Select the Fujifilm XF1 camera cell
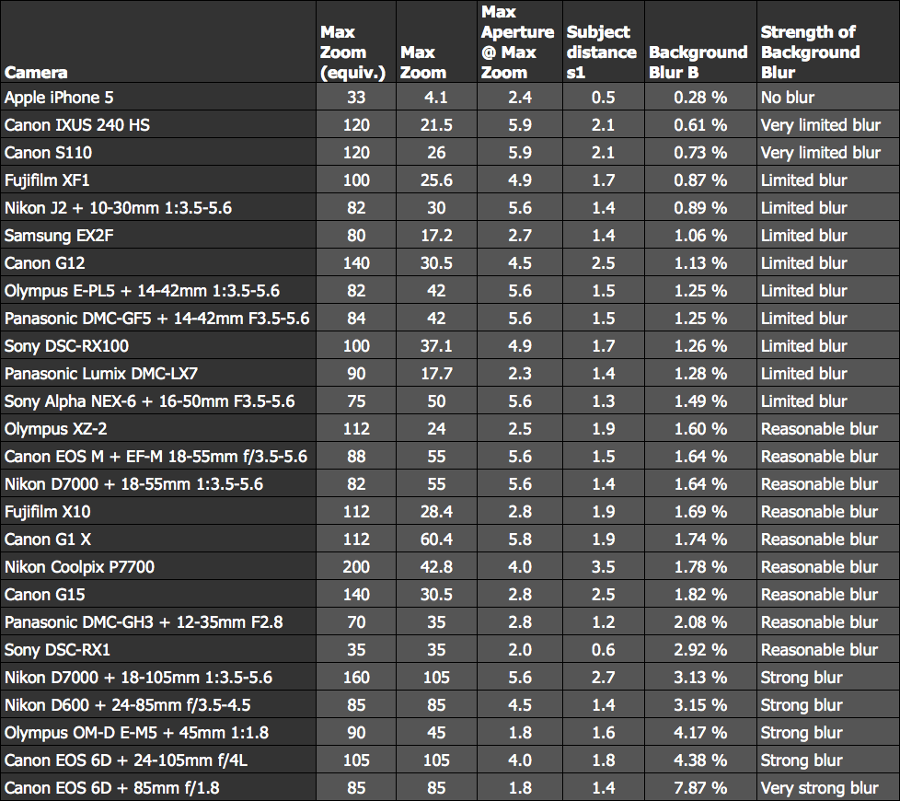 pyautogui.click(x=158, y=180)
